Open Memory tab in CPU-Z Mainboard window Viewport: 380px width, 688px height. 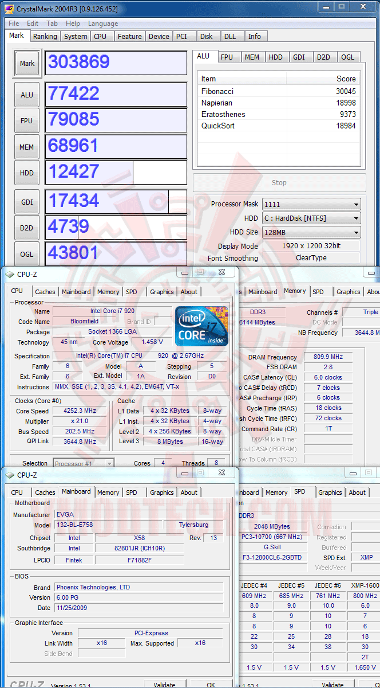[108, 492]
